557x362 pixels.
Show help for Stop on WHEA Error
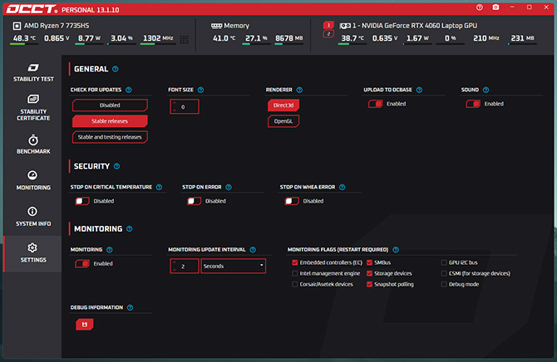(x=342, y=187)
